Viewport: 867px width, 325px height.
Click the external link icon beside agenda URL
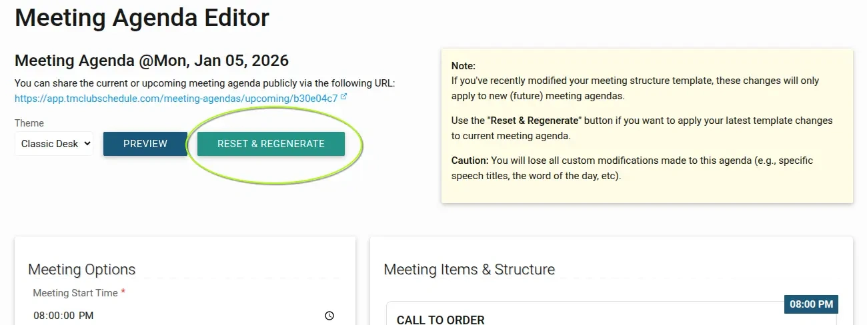343,97
